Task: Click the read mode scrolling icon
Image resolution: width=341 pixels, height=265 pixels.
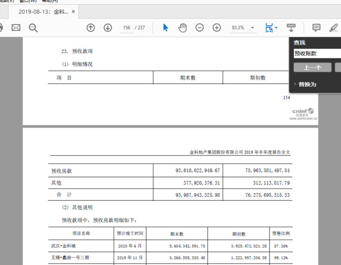Action: coord(291,27)
